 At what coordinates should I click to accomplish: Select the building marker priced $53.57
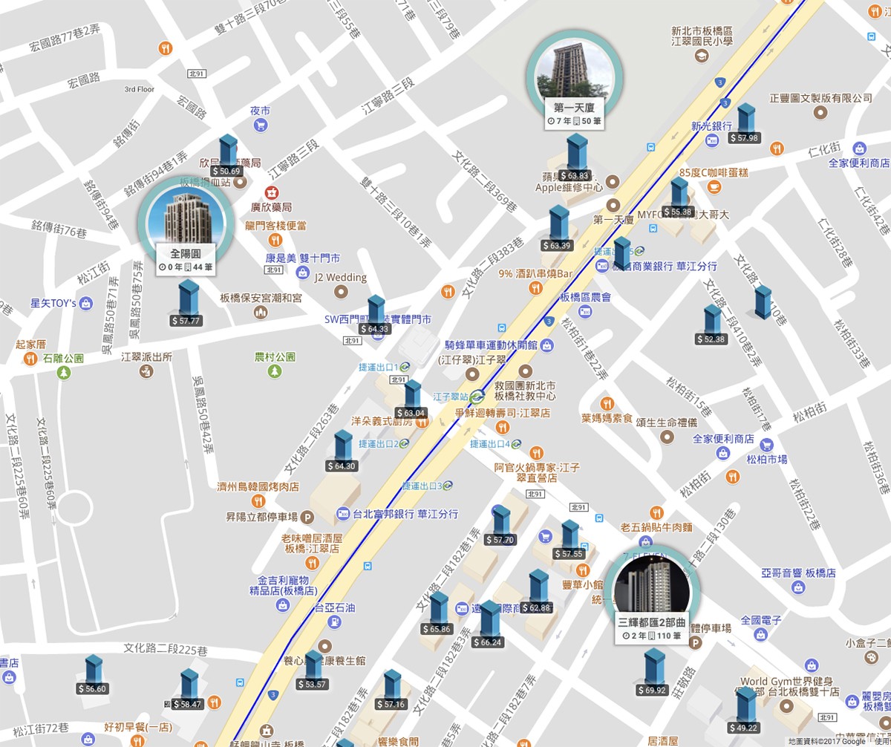[312, 671]
